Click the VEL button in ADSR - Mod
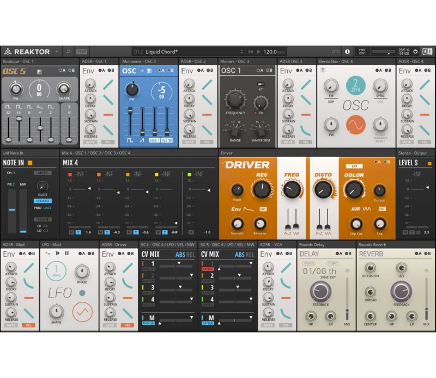The width and height of the screenshot is (436, 378). [28, 325]
